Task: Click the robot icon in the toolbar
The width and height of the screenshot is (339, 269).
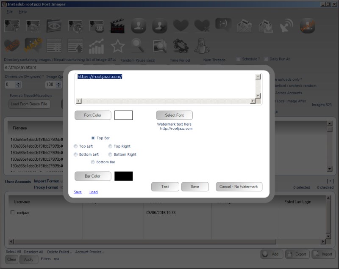Action: point(202,46)
